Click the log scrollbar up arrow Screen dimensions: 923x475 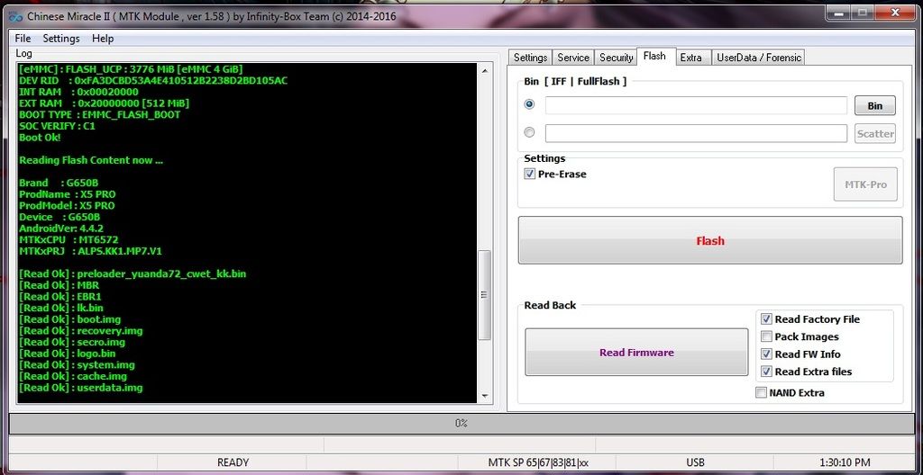click(x=486, y=69)
